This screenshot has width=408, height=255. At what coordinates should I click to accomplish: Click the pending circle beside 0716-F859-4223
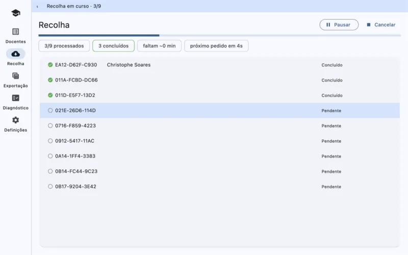[50, 125]
